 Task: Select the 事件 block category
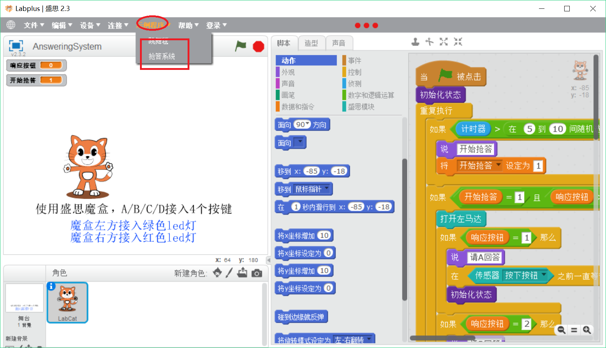(355, 61)
